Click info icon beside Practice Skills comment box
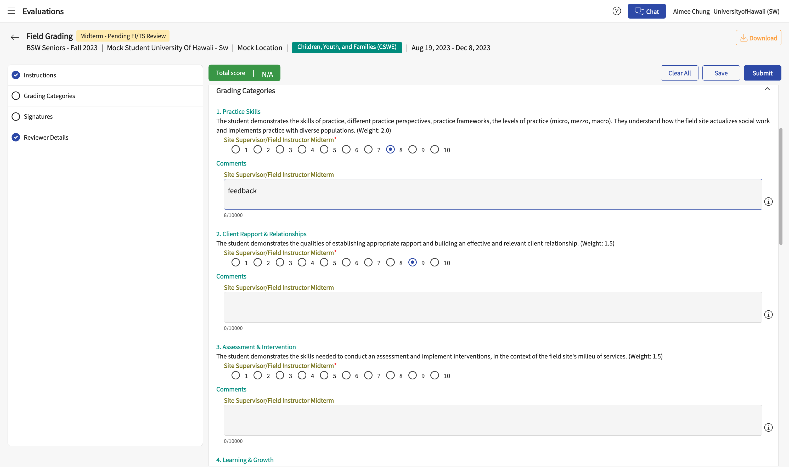The width and height of the screenshot is (789, 467). tap(768, 201)
